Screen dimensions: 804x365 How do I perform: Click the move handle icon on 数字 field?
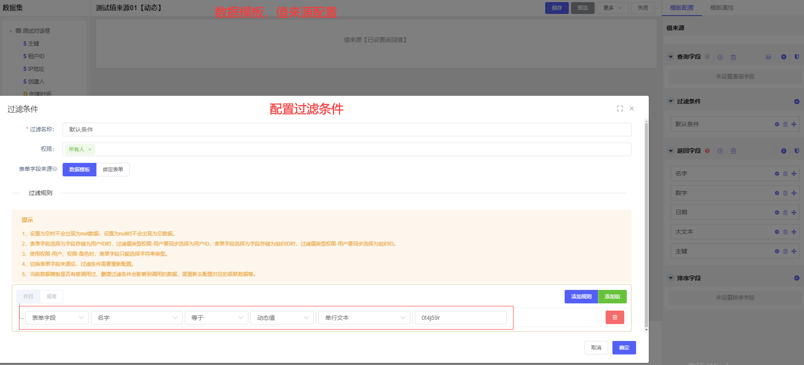(x=794, y=193)
